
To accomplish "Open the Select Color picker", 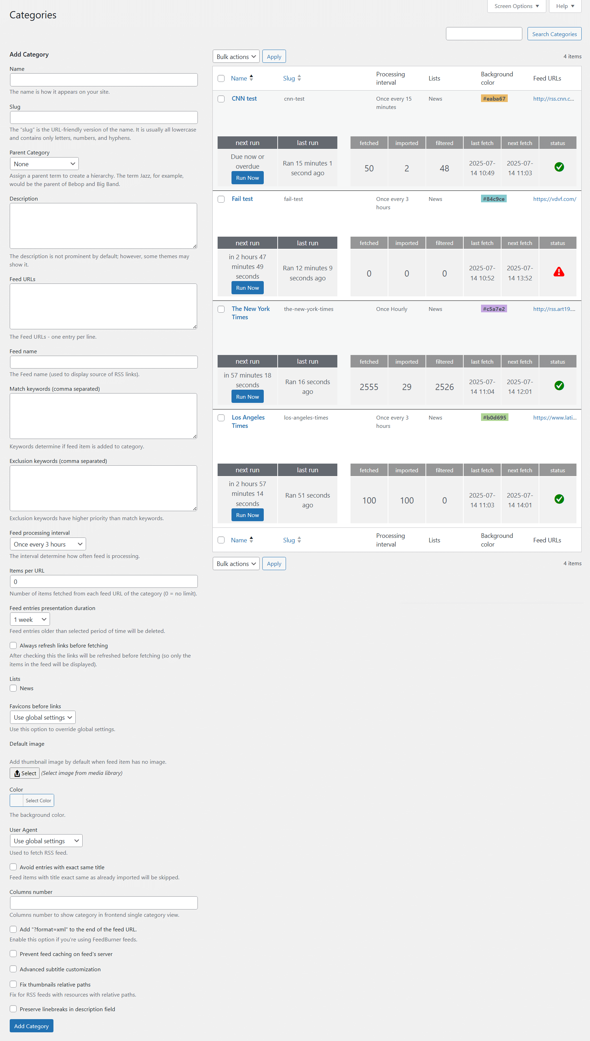I will (32, 801).
